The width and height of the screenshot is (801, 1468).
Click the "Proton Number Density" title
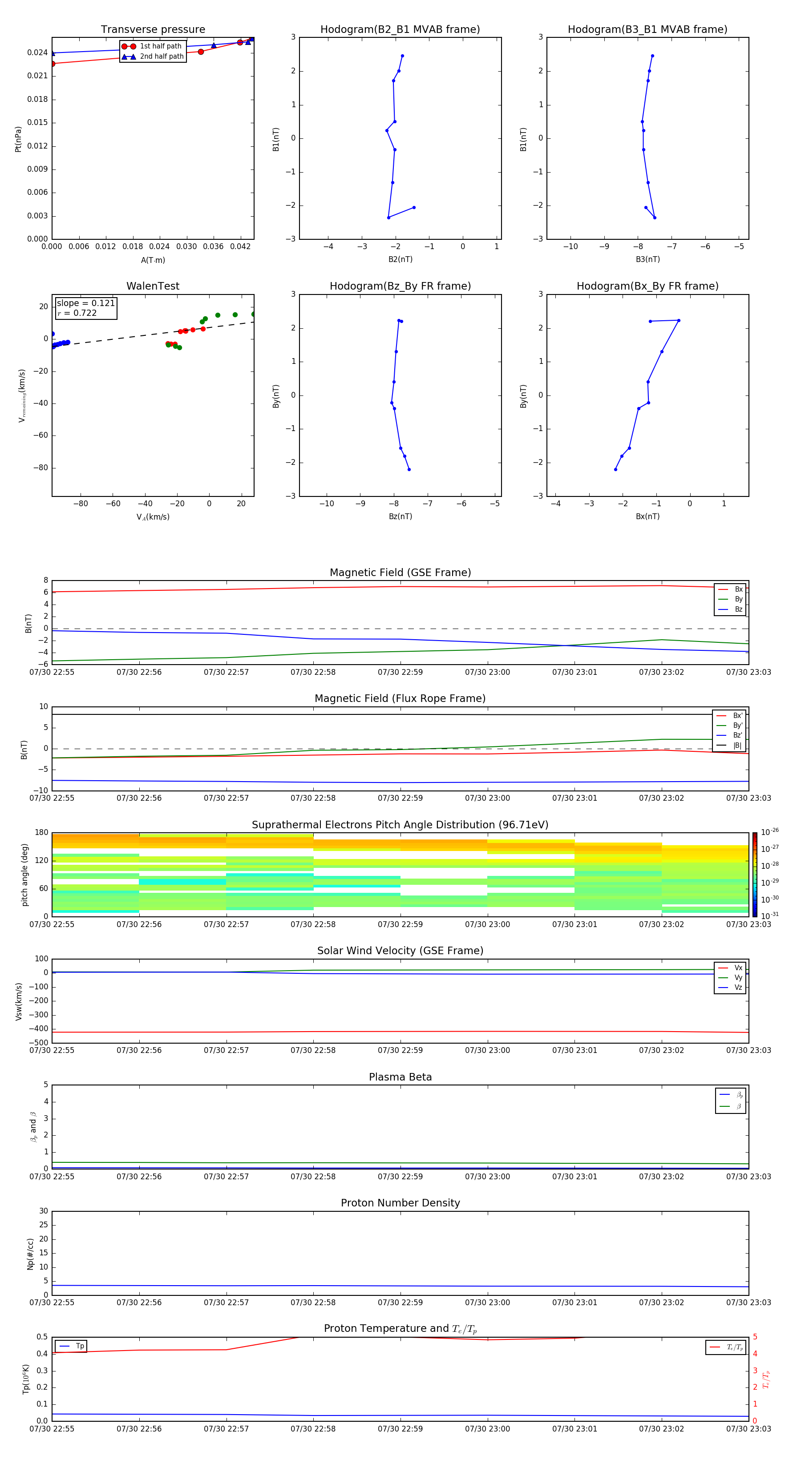(400, 1203)
